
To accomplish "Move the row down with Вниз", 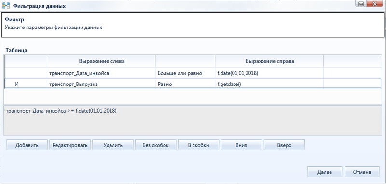I will pos(241,145).
